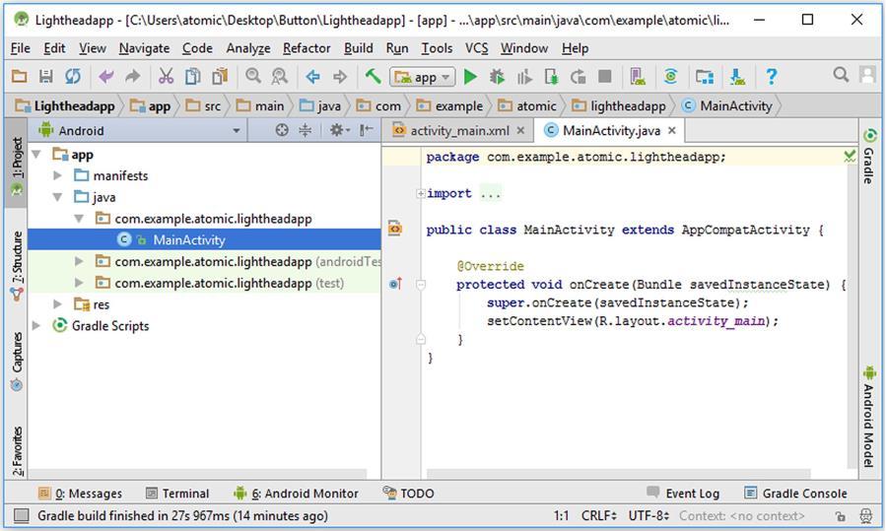Open the Build menu
The height and width of the screenshot is (531, 887).
(x=358, y=48)
